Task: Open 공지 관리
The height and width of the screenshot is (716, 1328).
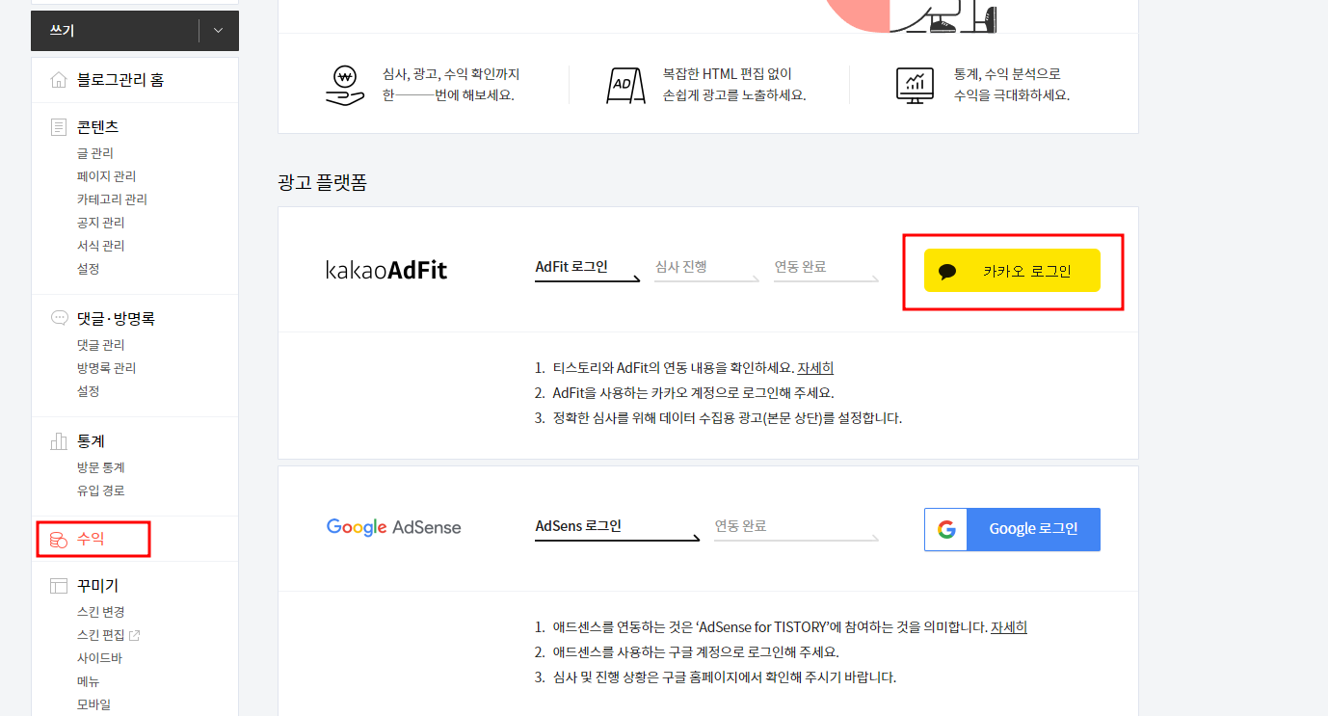Action: pyautogui.click(x=101, y=223)
